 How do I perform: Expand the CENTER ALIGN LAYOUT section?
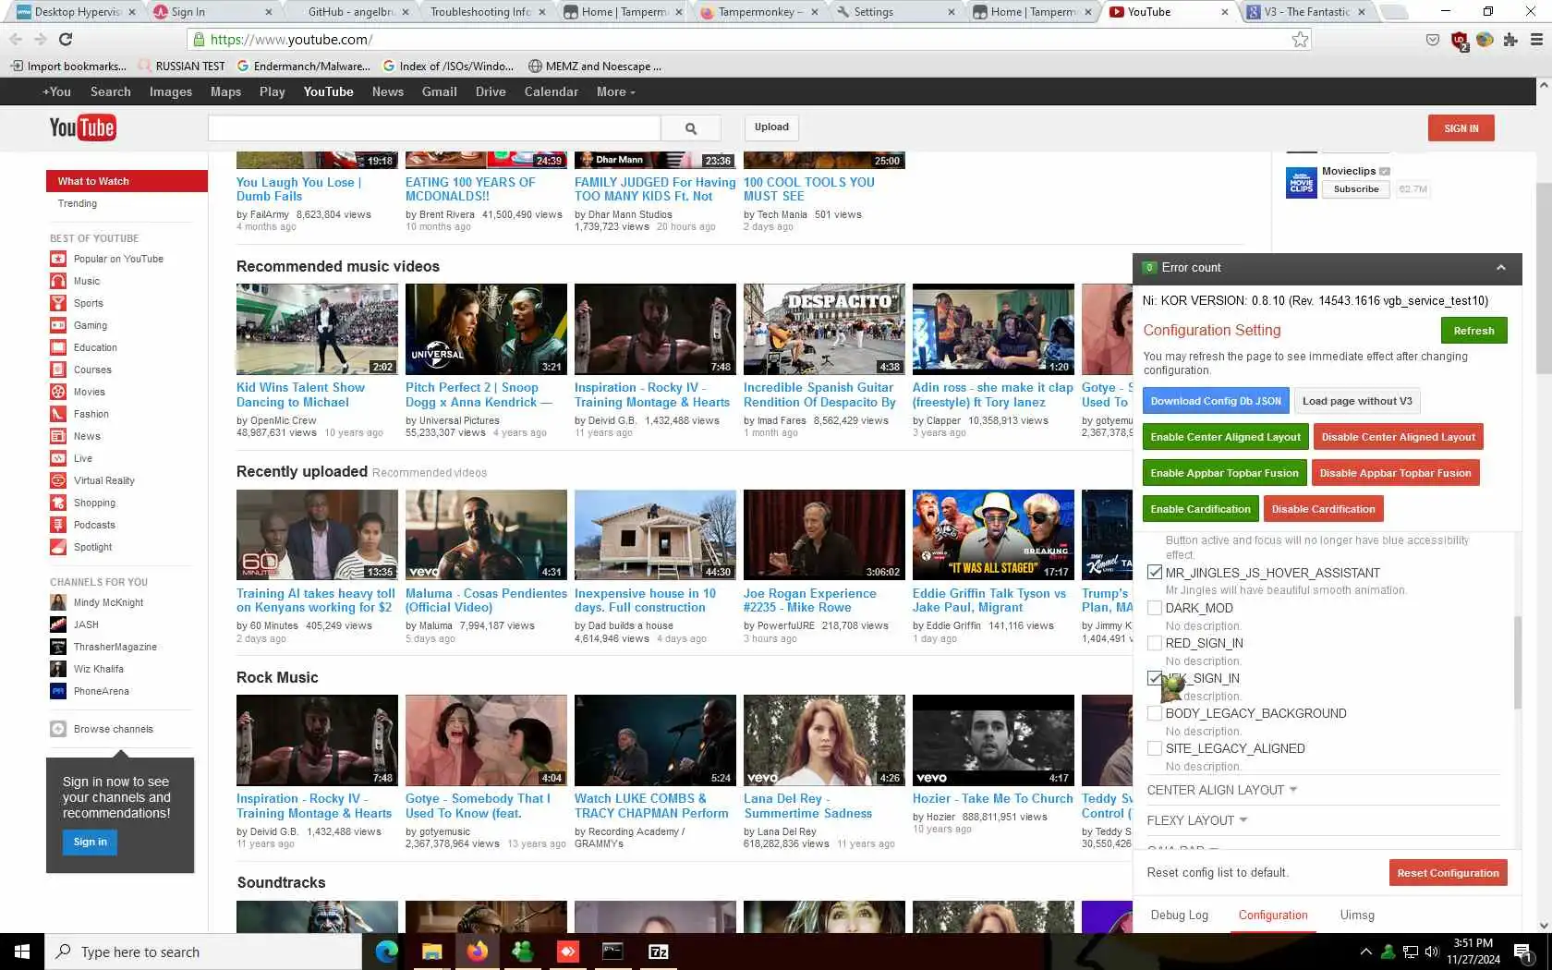coord(1222,790)
